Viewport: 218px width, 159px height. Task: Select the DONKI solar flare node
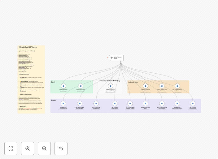click(x=146, y=104)
